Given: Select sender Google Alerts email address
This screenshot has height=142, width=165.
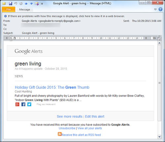Looking at the screenshot, I should pos(51,21).
